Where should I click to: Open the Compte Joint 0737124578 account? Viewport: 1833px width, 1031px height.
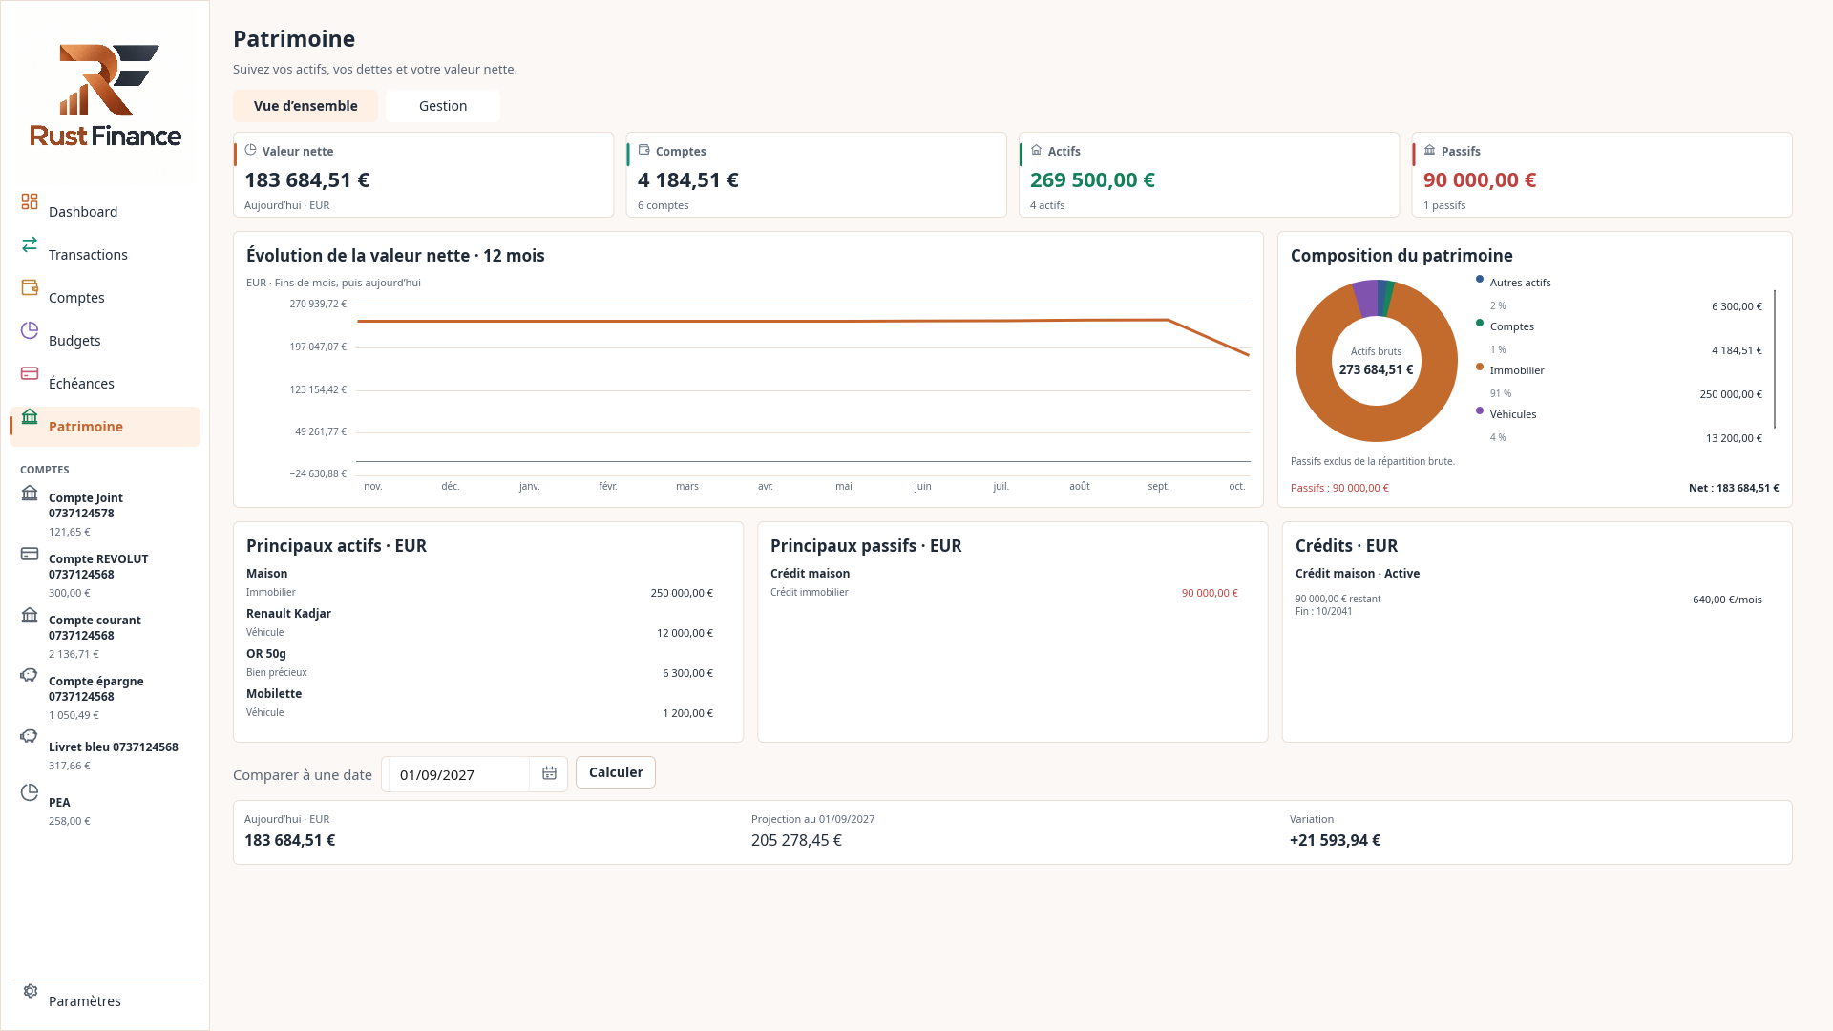105,514
